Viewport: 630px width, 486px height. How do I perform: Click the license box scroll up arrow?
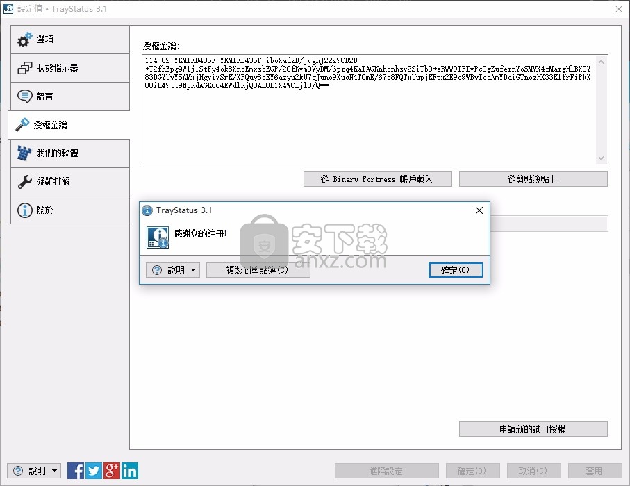click(x=601, y=62)
